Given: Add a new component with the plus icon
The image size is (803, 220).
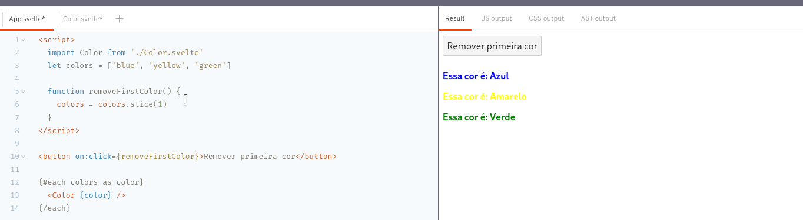Looking at the screenshot, I should 120,19.
